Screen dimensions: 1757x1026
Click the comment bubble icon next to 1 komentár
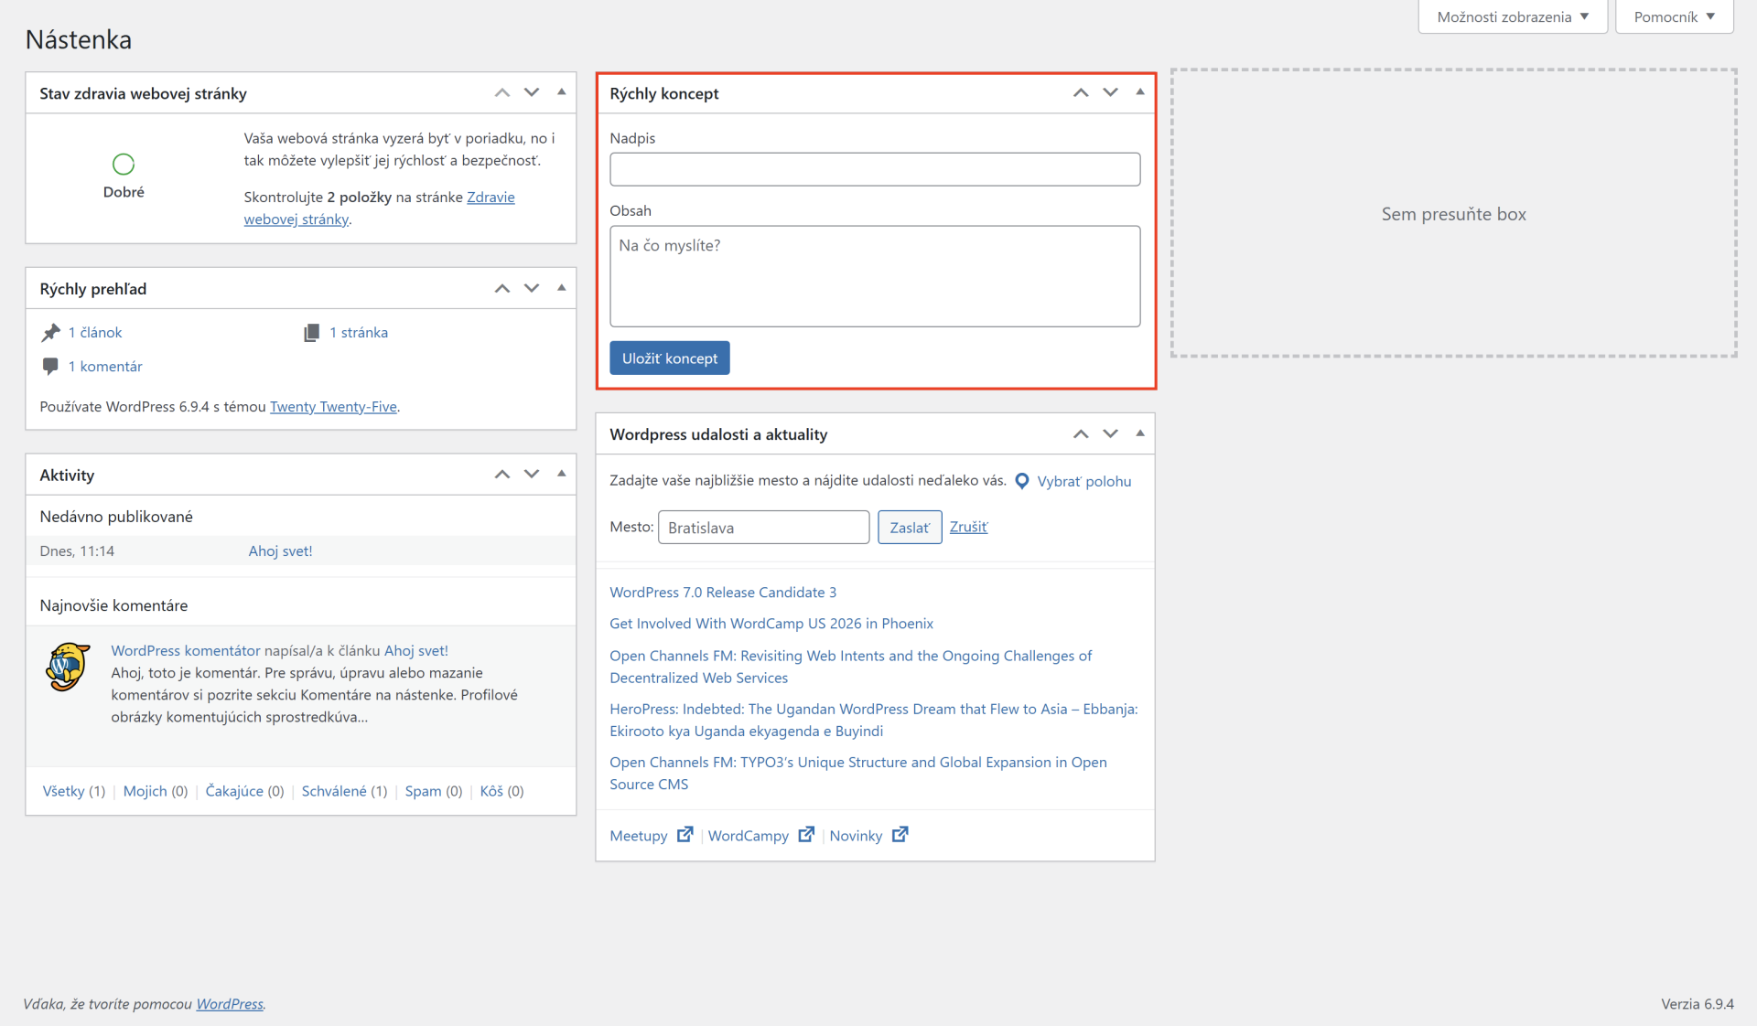50,366
